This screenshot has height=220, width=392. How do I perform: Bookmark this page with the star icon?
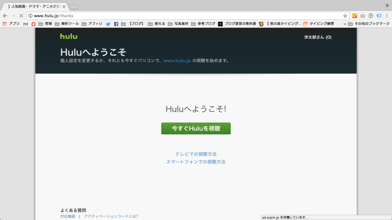point(345,16)
